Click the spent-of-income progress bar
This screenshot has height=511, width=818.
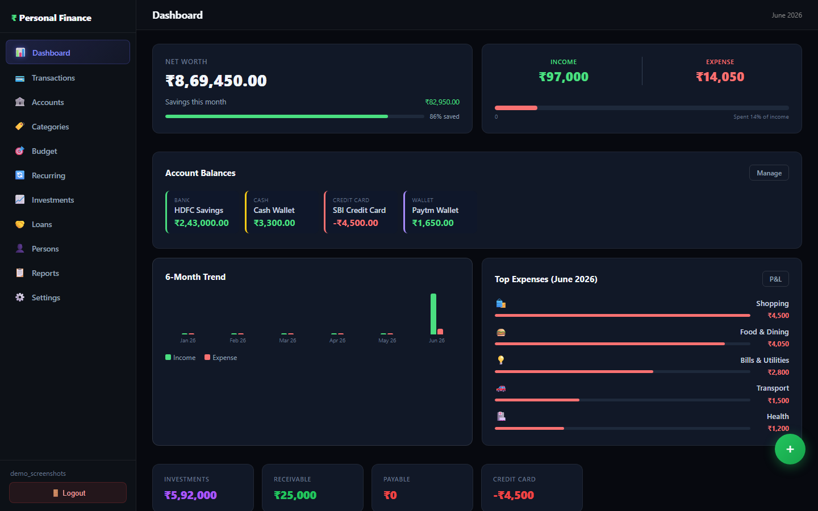[x=642, y=108]
